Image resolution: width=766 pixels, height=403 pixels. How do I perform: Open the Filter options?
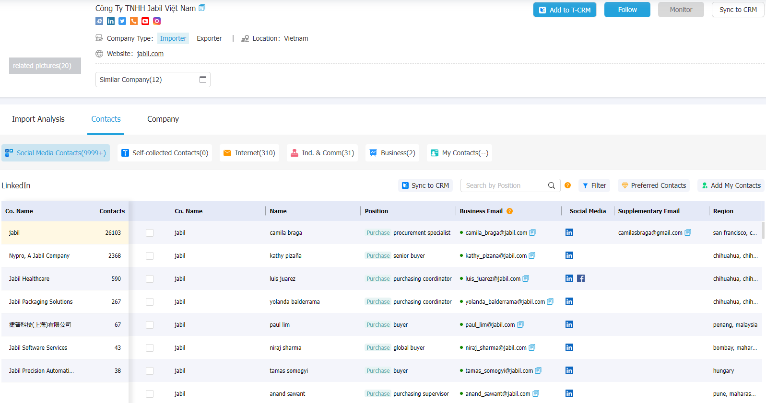(594, 185)
